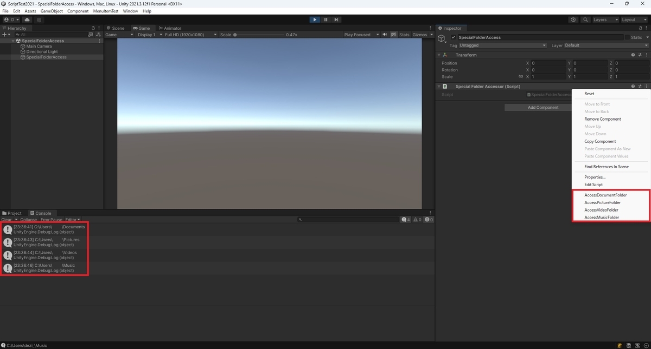Add hierarchy object with plus icon

(x=5, y=35)
